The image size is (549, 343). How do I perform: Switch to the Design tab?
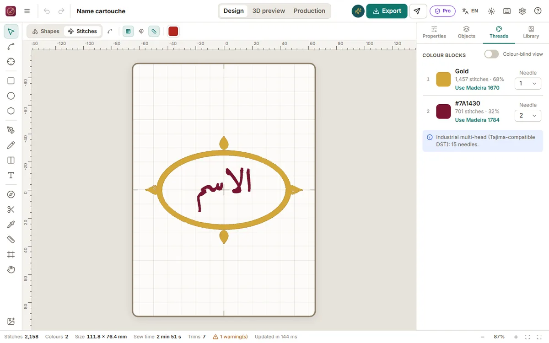click(x=233, y=11)
